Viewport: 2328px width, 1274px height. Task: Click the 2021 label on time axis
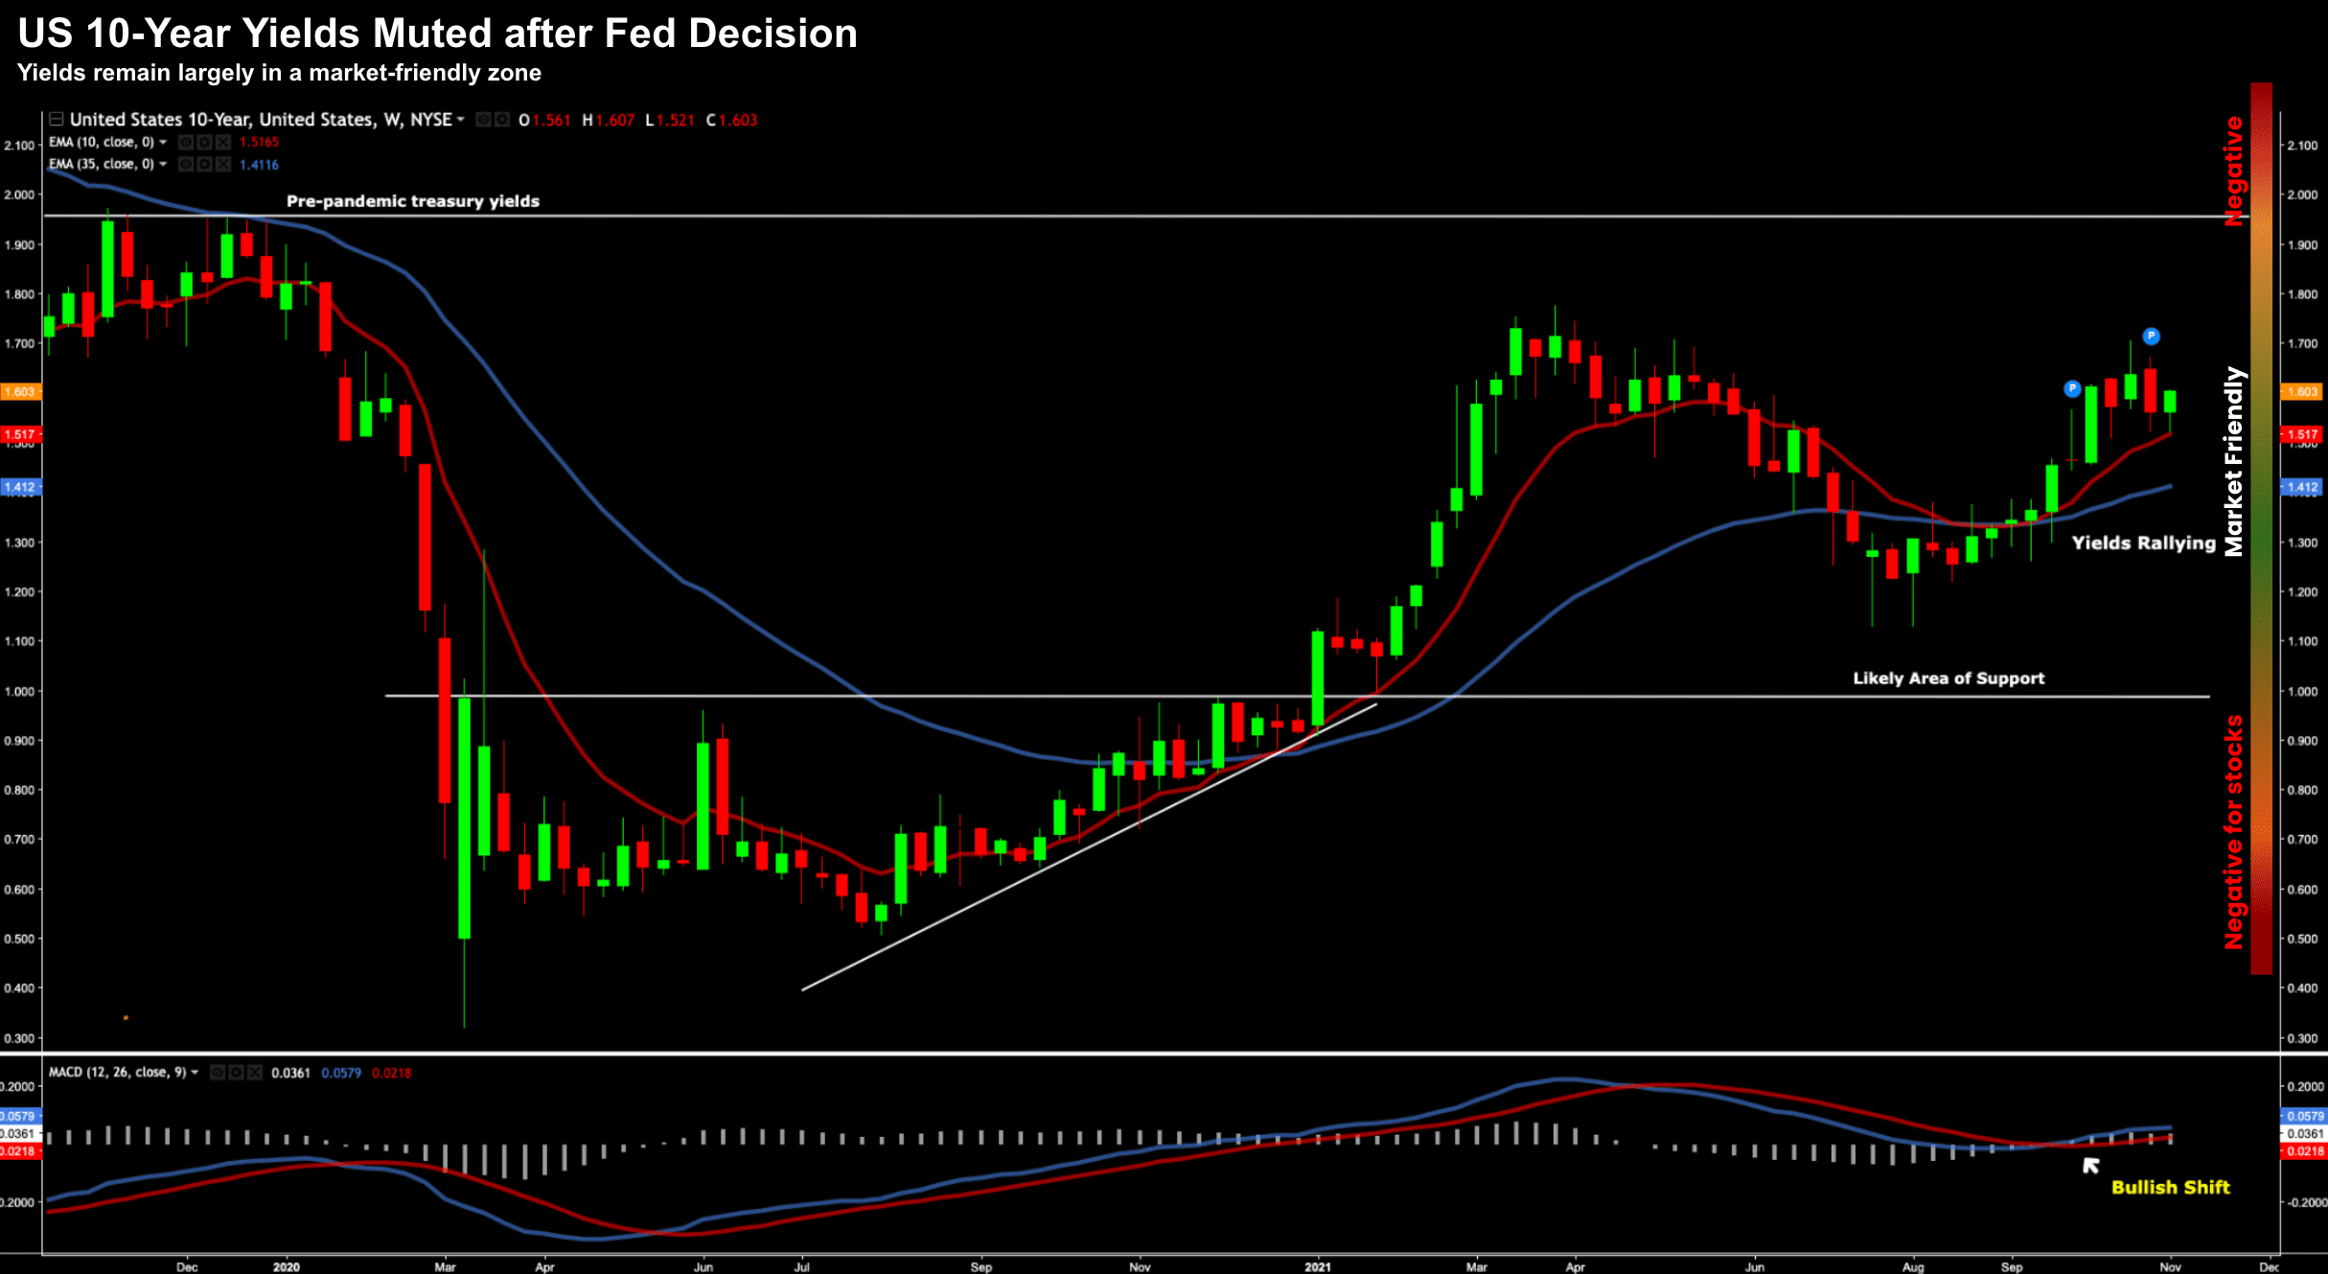[1318, 1266]
